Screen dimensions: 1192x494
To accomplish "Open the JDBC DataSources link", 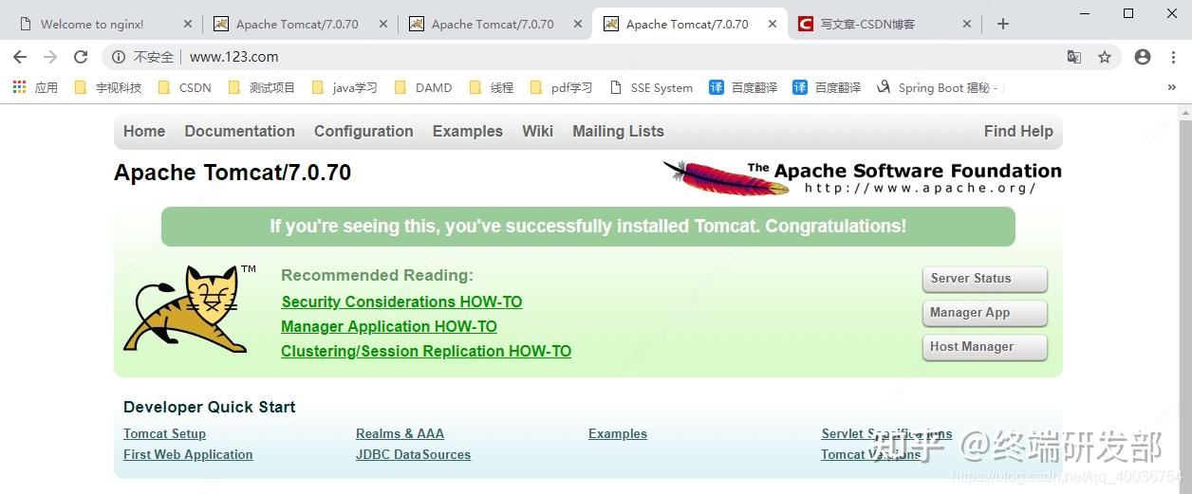I will [413, 455].
